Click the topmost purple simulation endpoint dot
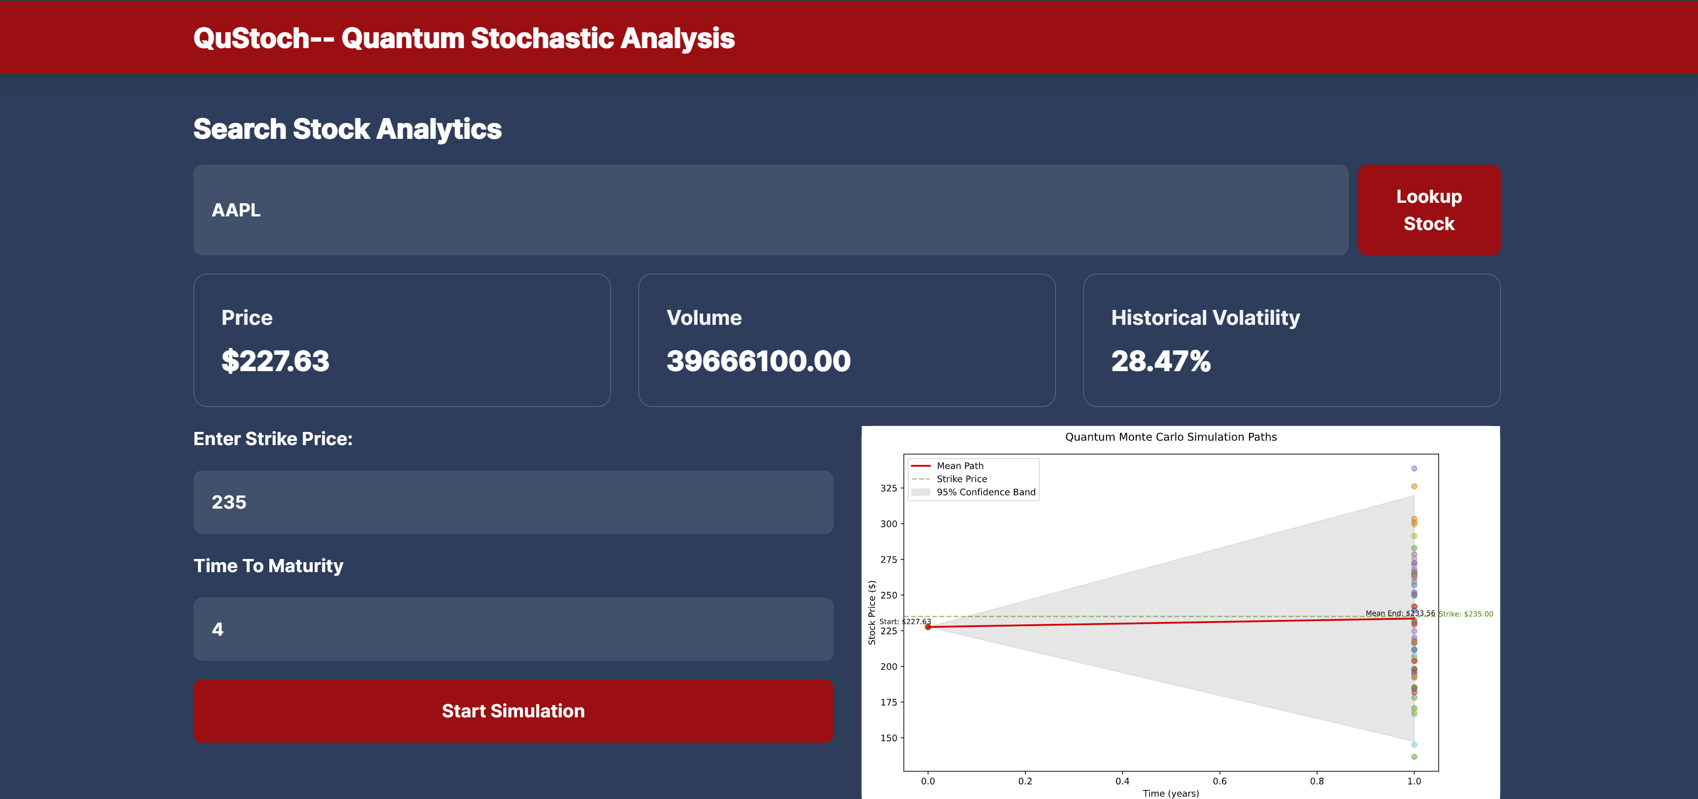Image resolution: width=1698 pixels, height=799 pixels. [1414, 468]
